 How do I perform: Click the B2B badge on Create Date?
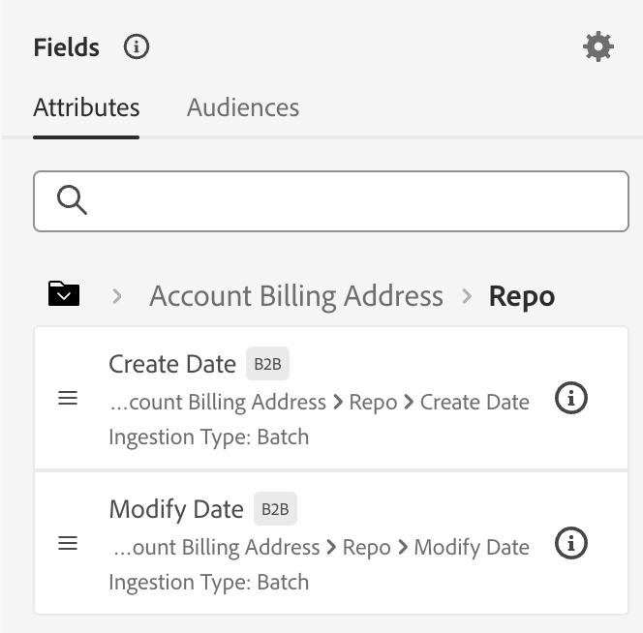[x=267, y=364]
